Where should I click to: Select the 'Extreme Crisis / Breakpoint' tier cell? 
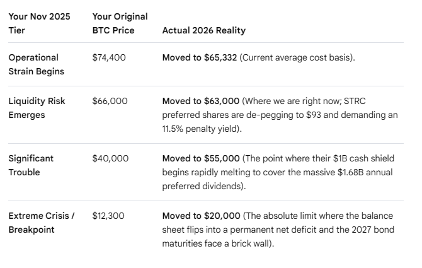coord(42,223)
